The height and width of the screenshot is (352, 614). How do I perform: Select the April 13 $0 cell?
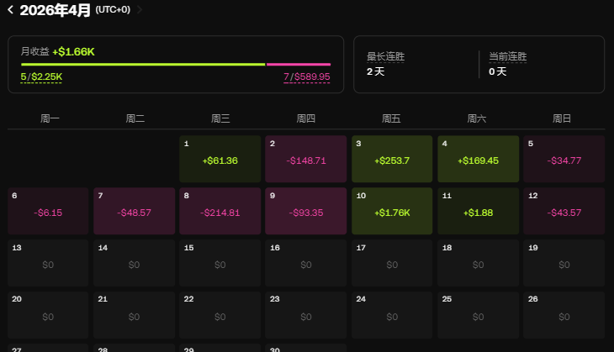(x=48, y=263)
